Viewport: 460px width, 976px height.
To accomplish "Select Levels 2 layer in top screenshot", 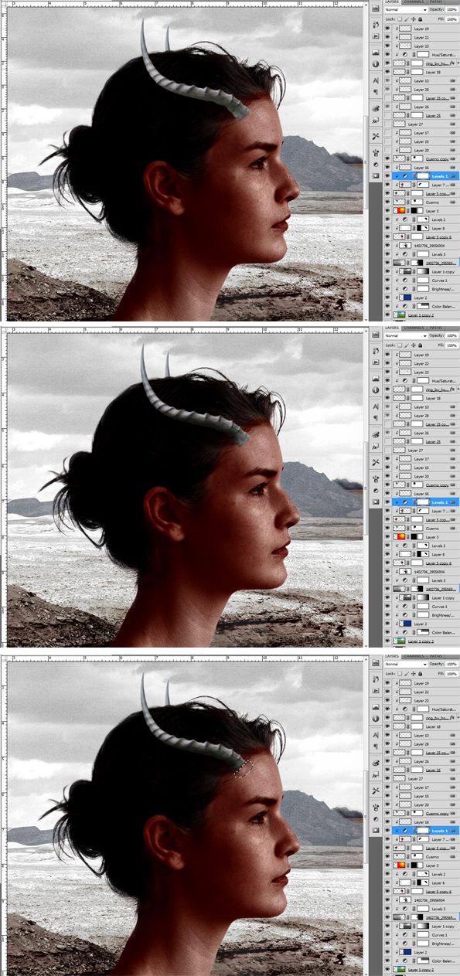I will [x=425, y=219].
